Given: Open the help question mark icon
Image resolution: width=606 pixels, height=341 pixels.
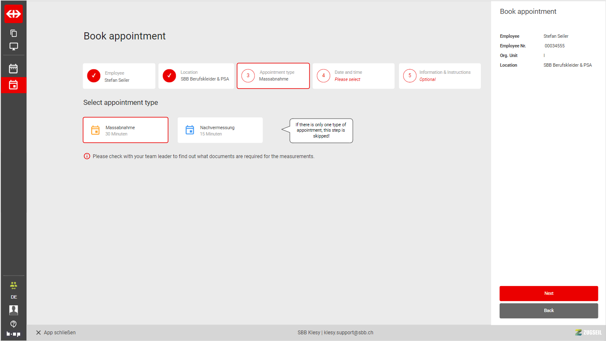Looking at the screenshot, I should tap(13, 324).
